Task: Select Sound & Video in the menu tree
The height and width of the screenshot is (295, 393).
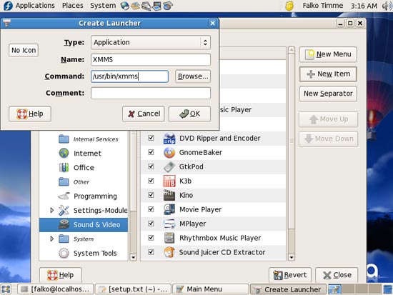Action: point(84,224)
